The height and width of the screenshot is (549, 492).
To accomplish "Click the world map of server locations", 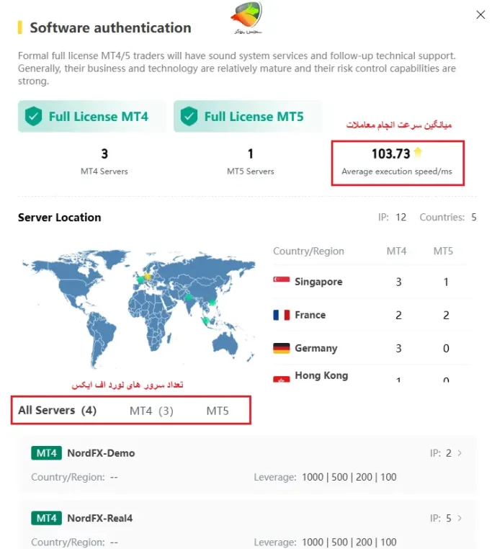I will pyautogui.click(x=139, y=309).
